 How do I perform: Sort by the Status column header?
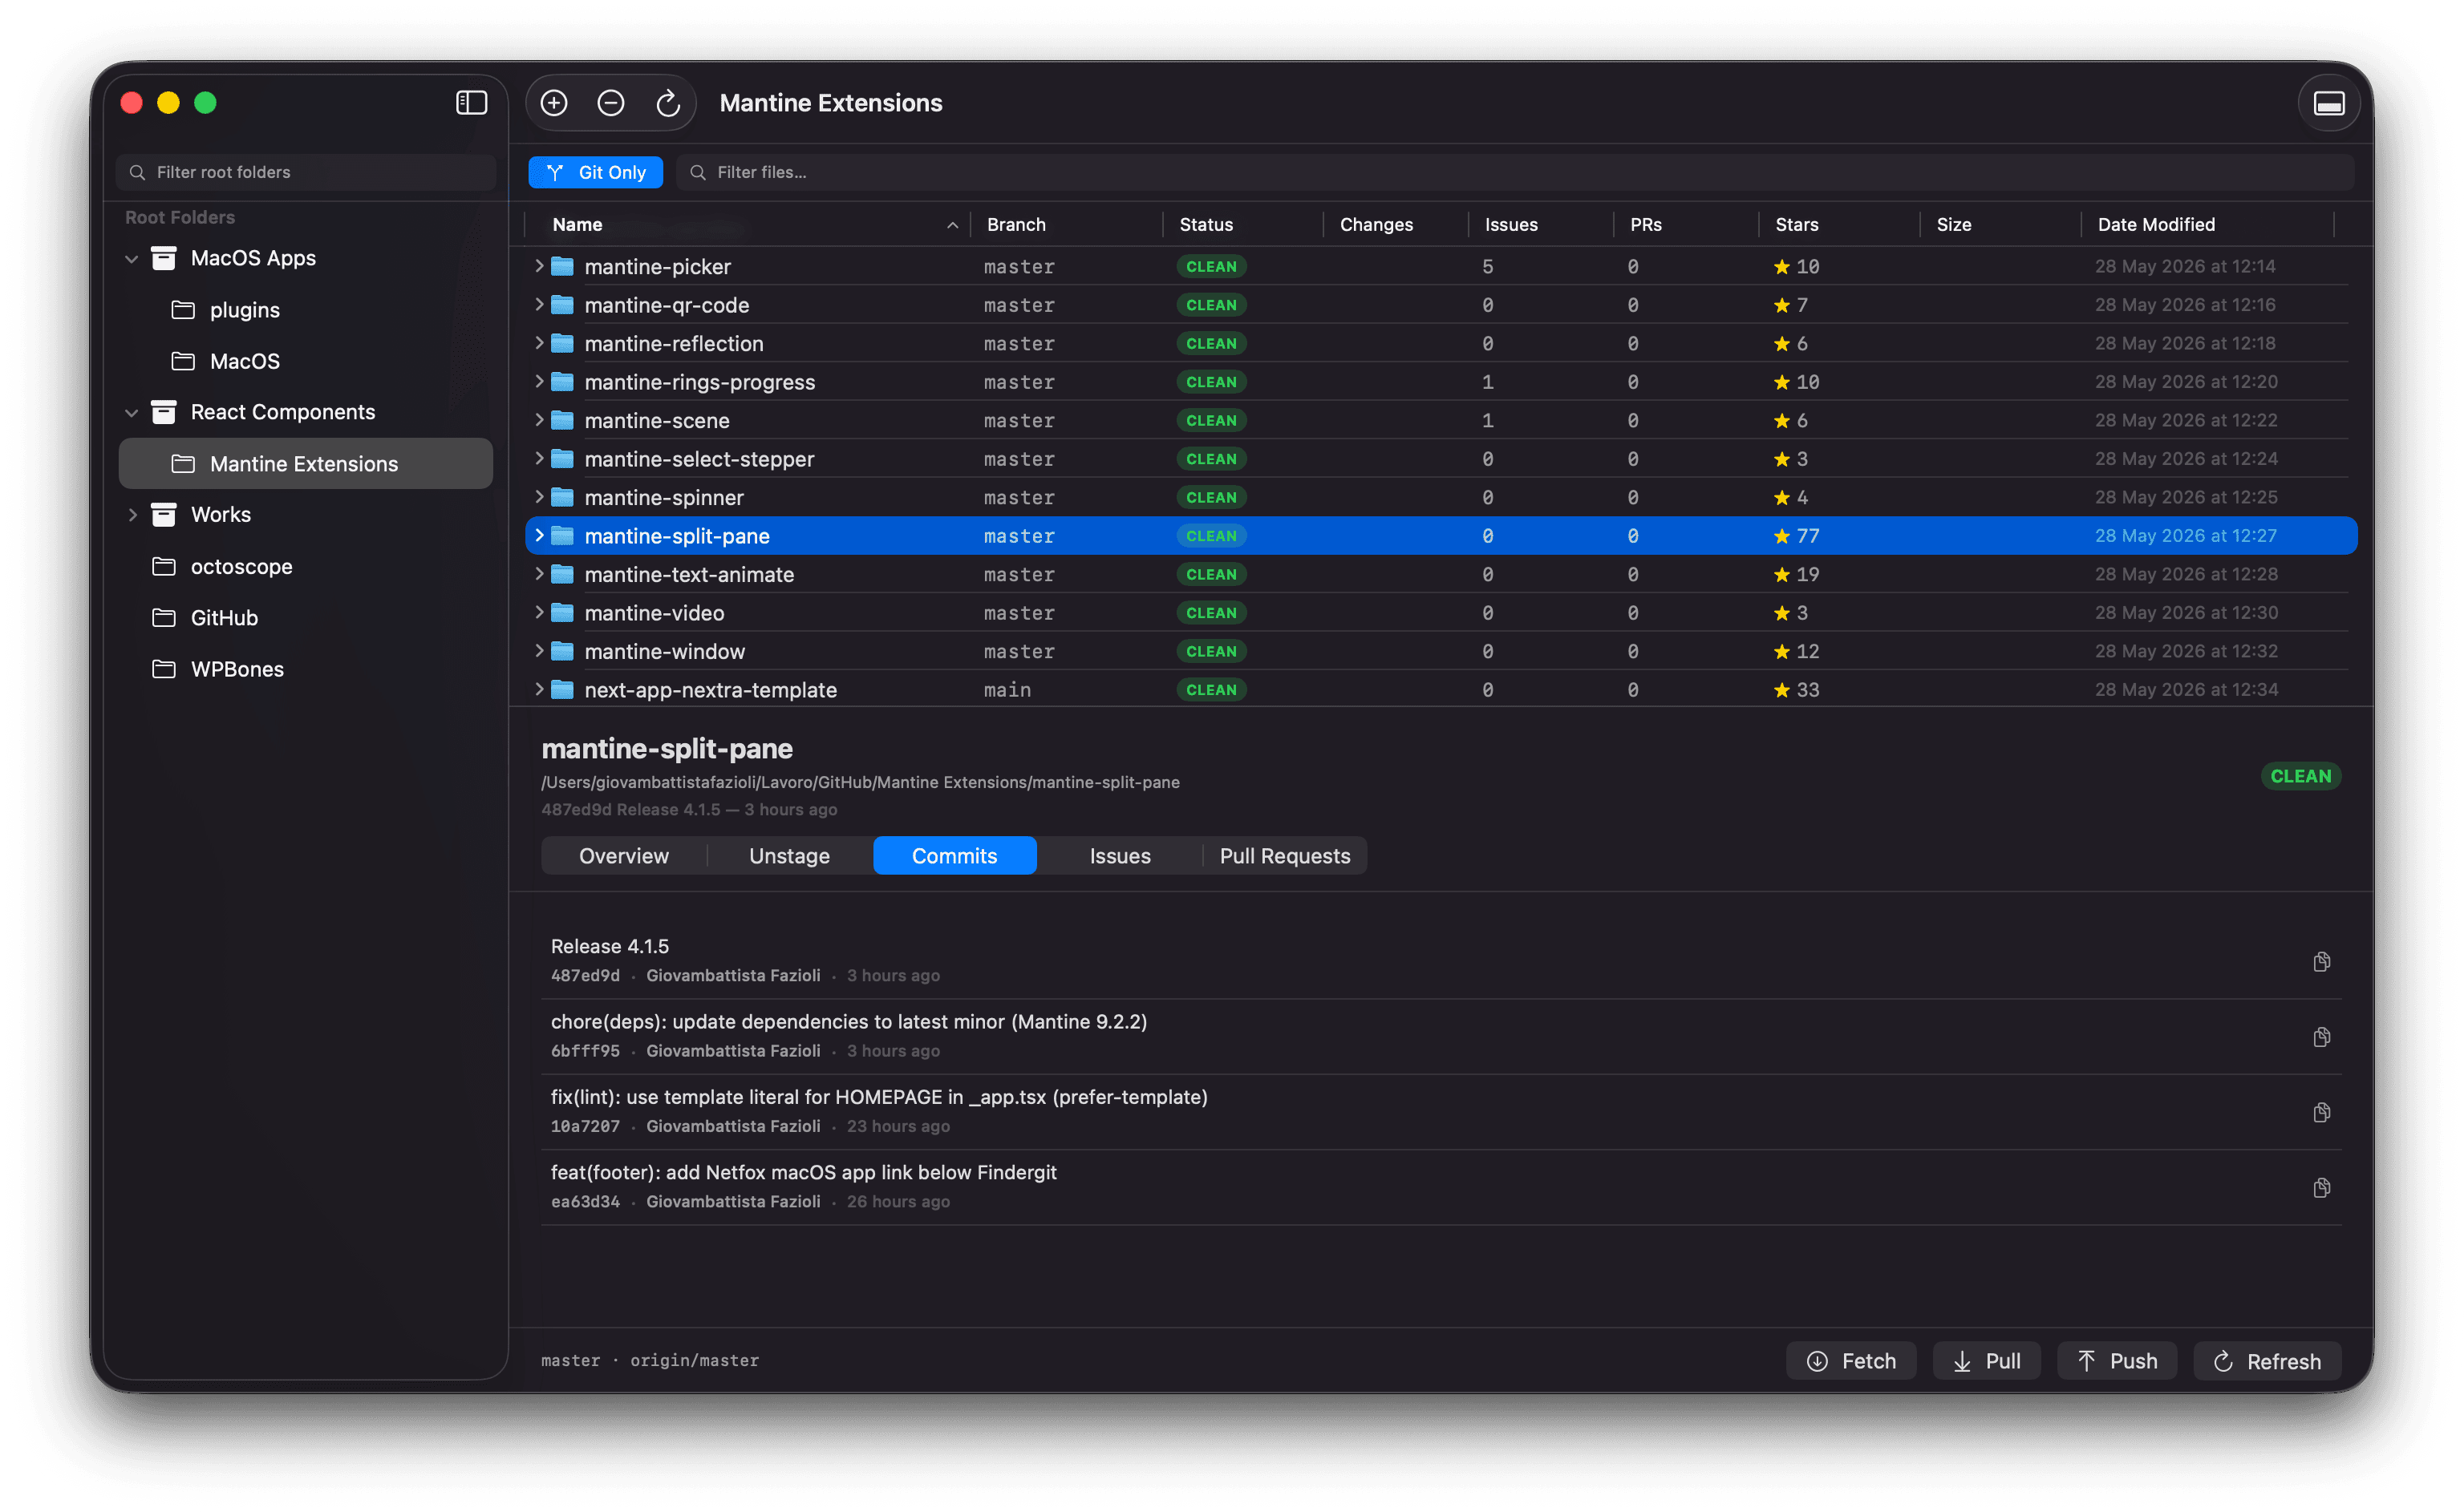click(1242, 225)
